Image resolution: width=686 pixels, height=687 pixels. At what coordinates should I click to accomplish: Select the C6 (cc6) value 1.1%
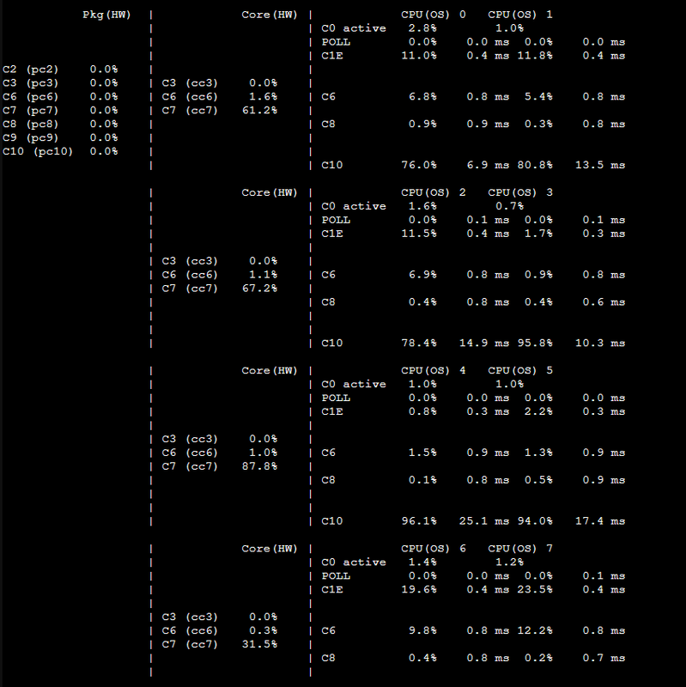tap(264, 275)
